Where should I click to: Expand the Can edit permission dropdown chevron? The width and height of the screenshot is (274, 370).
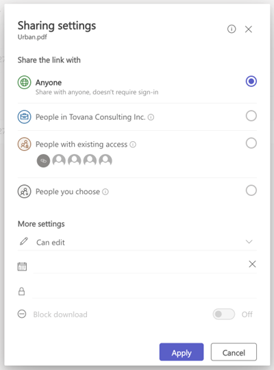[249, 242]
